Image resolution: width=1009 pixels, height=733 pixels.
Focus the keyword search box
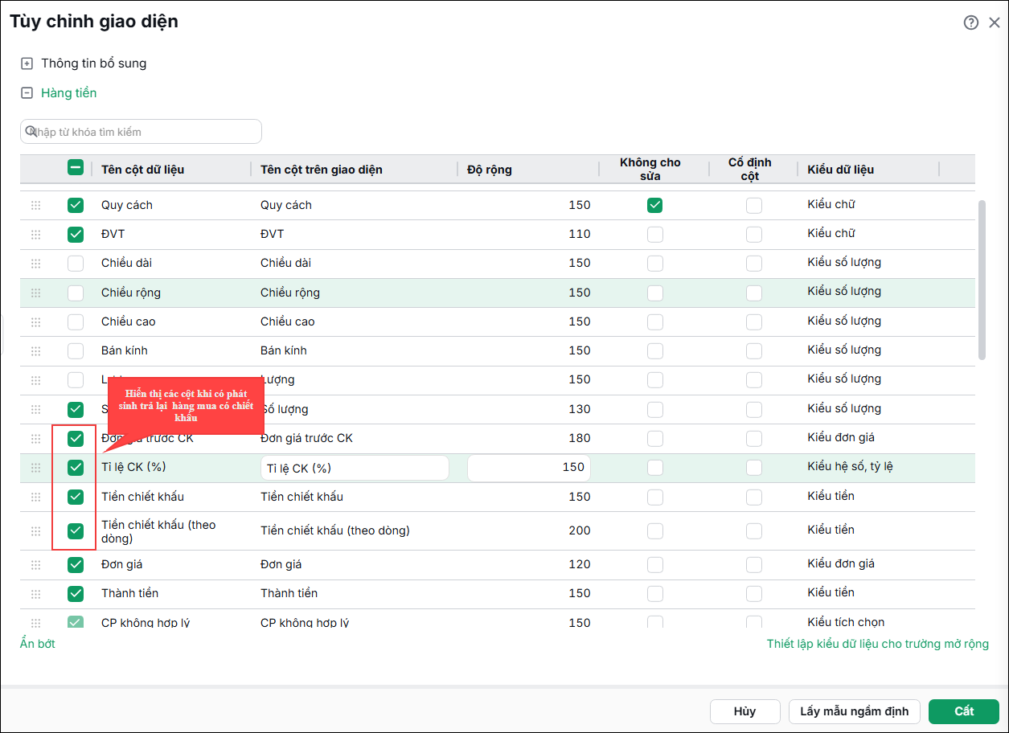tap(141, 132)
